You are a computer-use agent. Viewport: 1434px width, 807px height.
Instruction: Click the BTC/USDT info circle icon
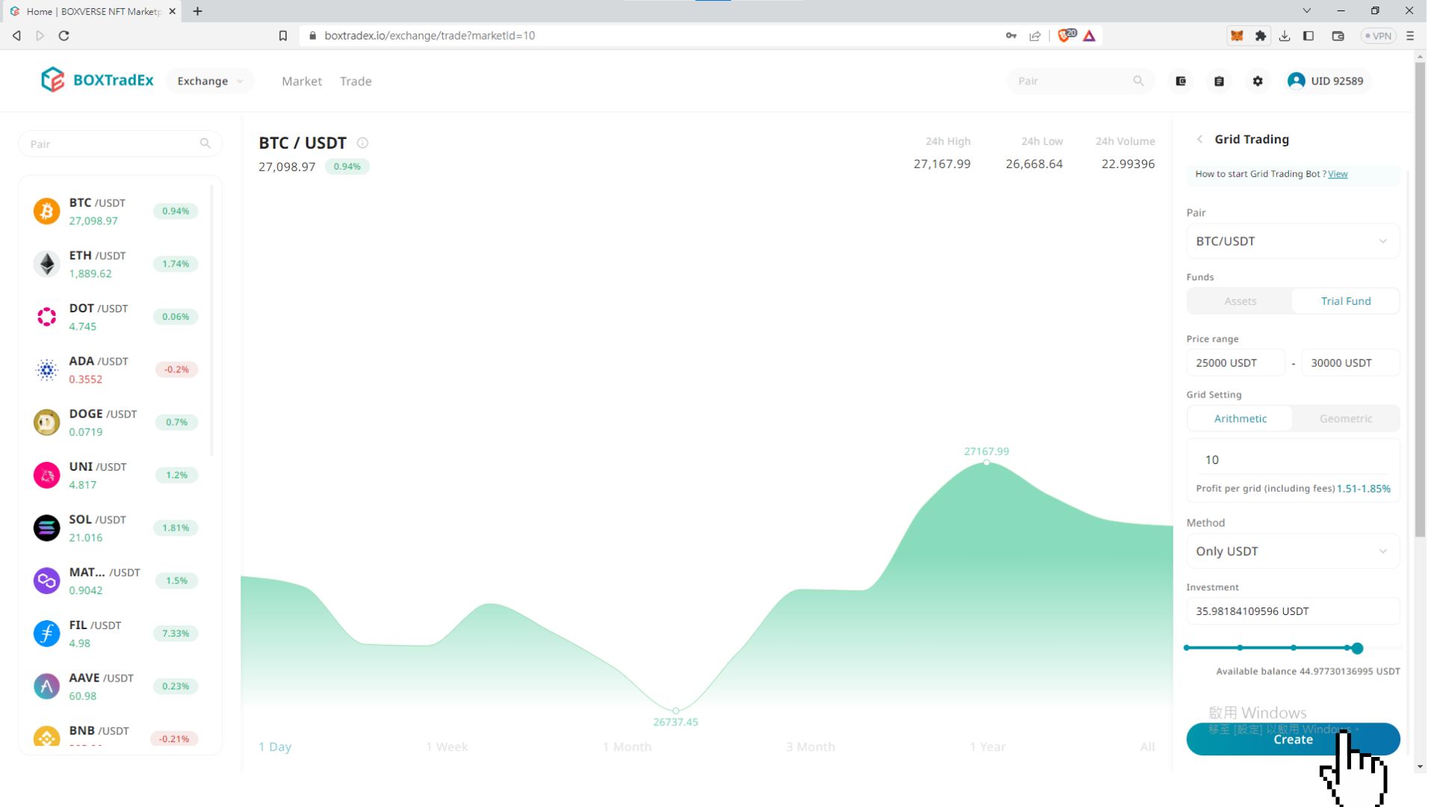tap(362, 143)
